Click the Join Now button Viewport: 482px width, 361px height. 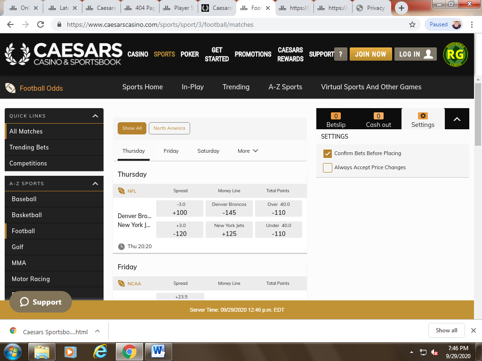(x=370, y=54)
